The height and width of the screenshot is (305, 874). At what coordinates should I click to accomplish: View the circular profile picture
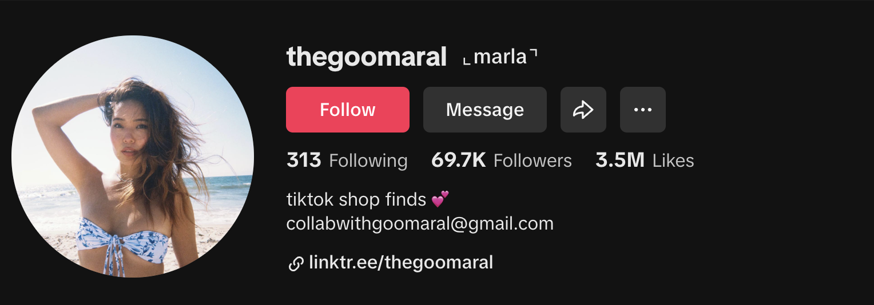point(133,156)
